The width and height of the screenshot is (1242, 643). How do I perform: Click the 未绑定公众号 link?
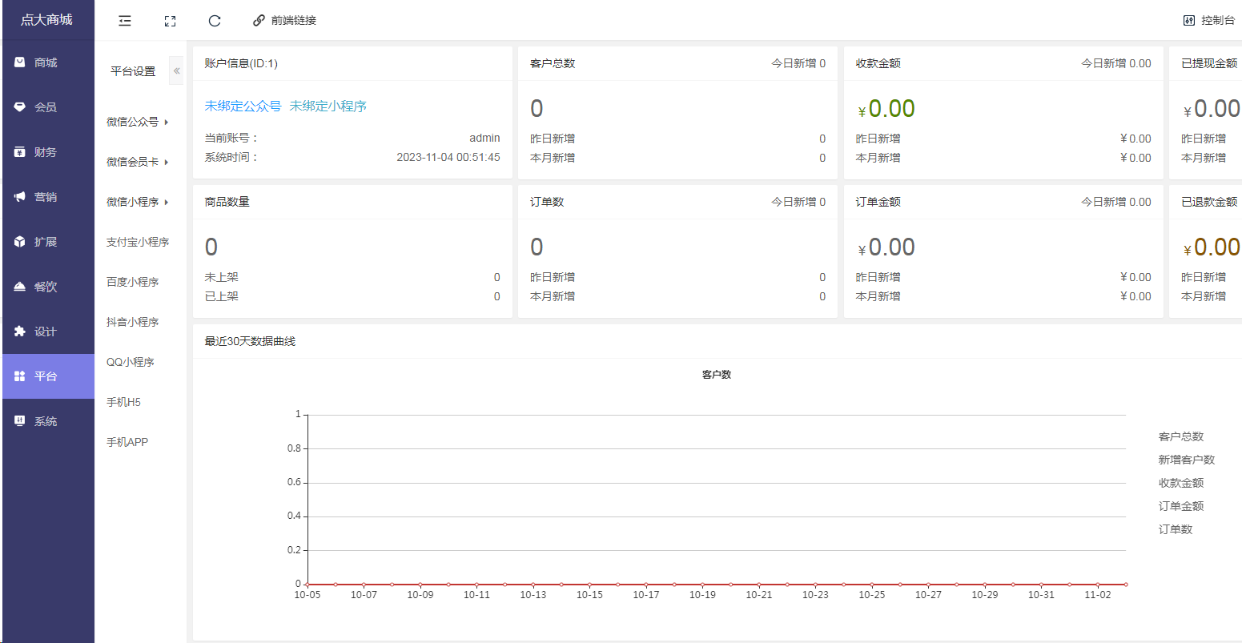243,105
